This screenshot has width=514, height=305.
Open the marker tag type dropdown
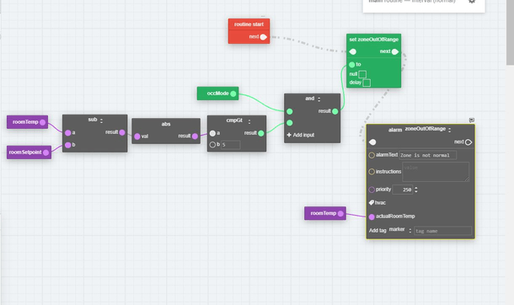tap(410, 231)
